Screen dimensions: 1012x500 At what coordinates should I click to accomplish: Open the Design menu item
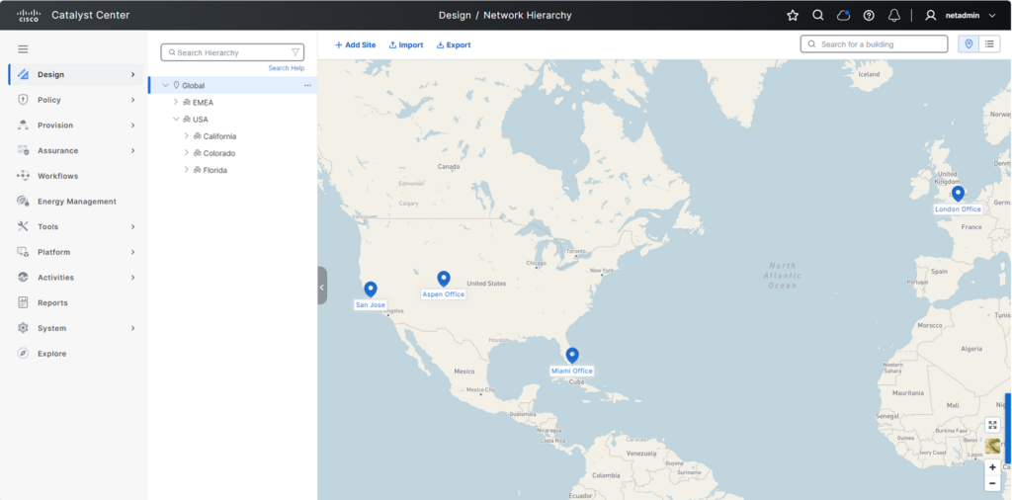75,74
